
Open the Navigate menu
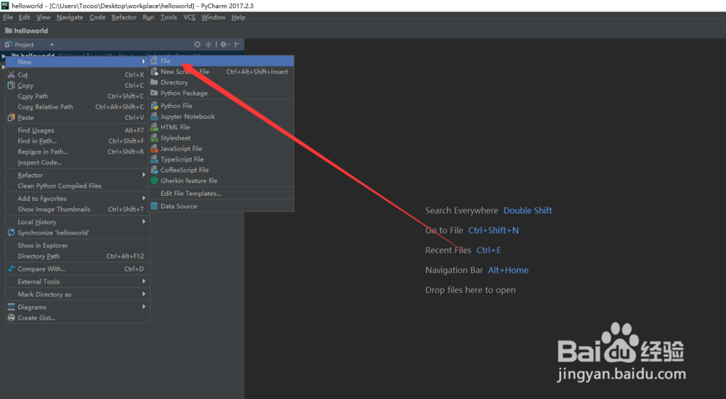[x=70, y=17]
